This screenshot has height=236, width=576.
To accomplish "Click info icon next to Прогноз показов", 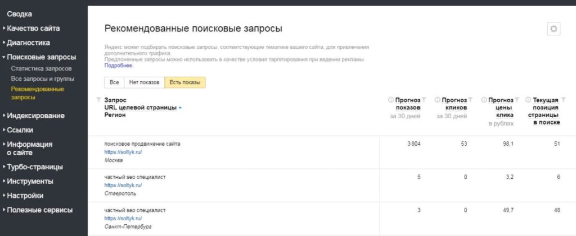I will point(391,100).
